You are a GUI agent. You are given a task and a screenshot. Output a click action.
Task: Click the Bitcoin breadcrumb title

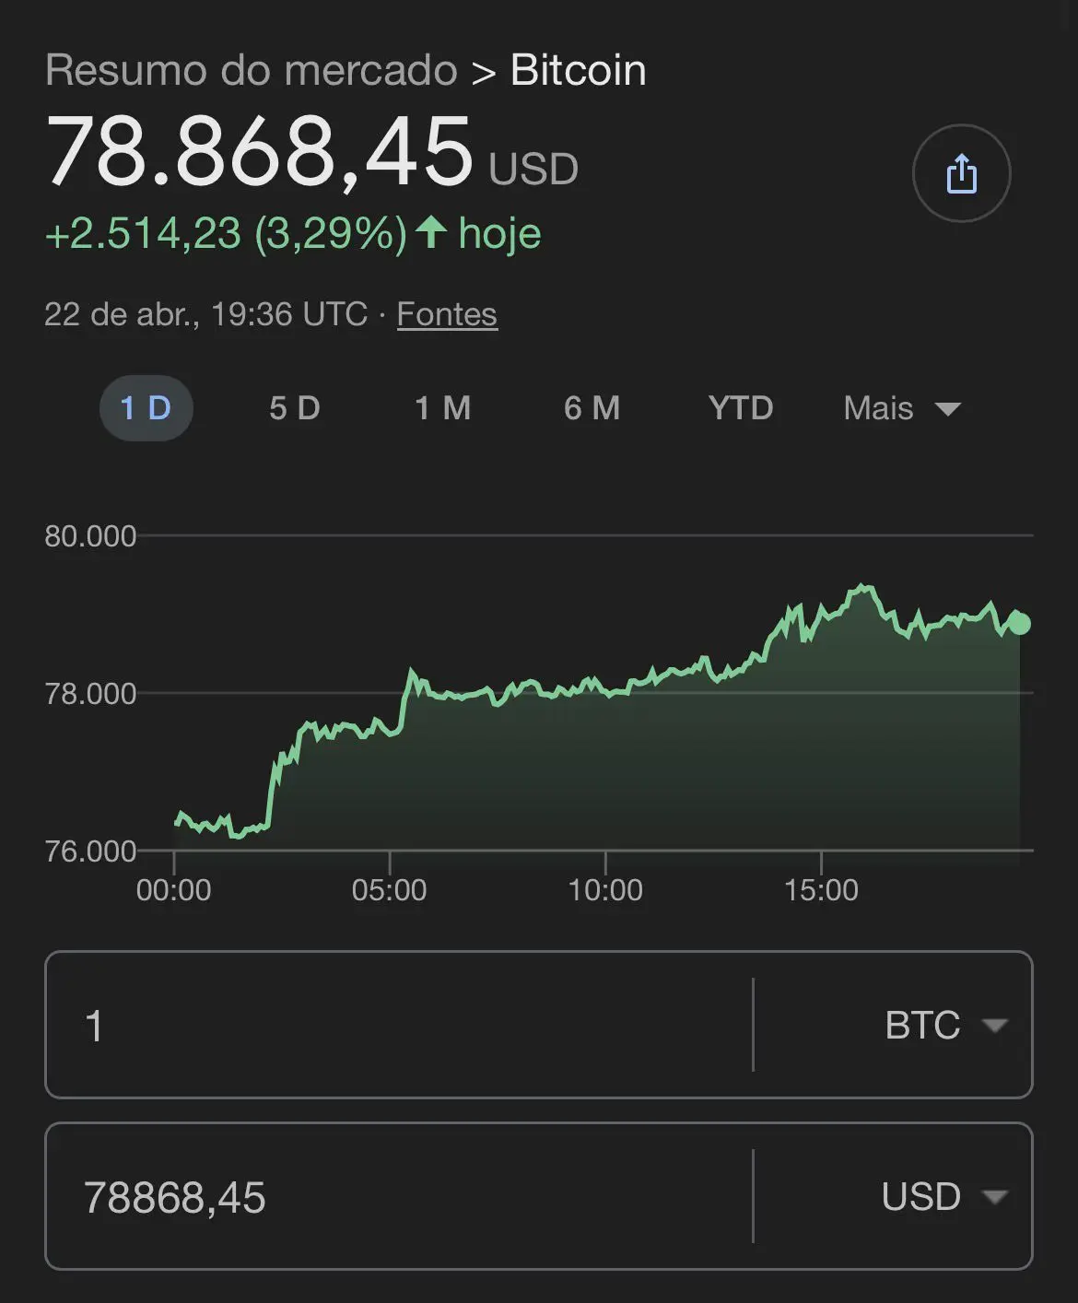tap(578, 70)
